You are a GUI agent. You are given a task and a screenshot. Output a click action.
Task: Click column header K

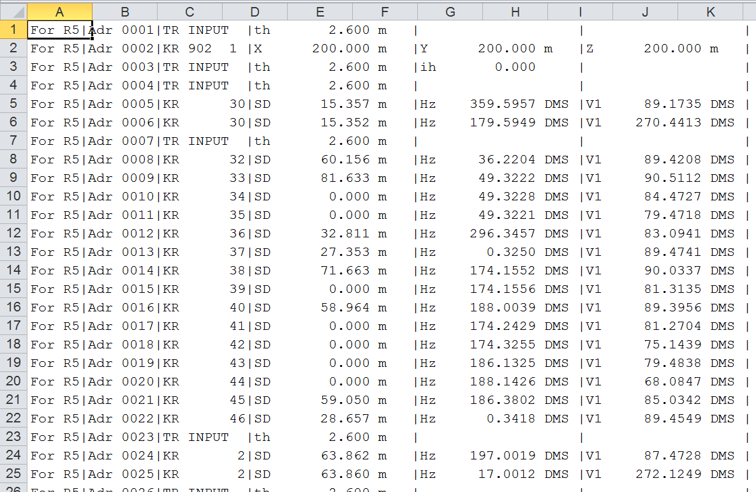(x=710, y=11)
